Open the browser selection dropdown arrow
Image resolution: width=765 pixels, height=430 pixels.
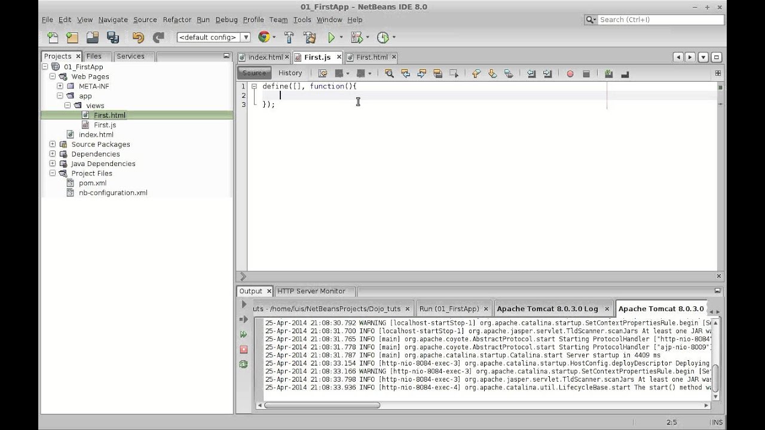click(274, 37)
